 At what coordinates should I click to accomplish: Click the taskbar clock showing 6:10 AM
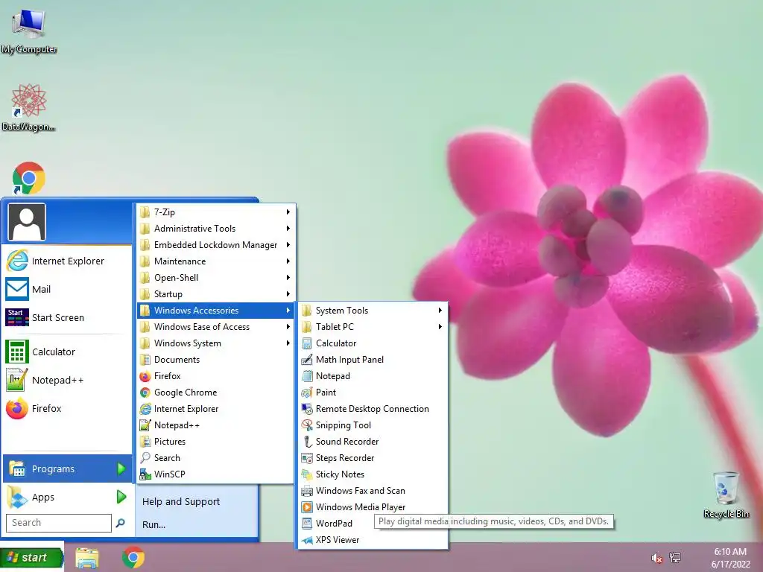click(730, 558)
